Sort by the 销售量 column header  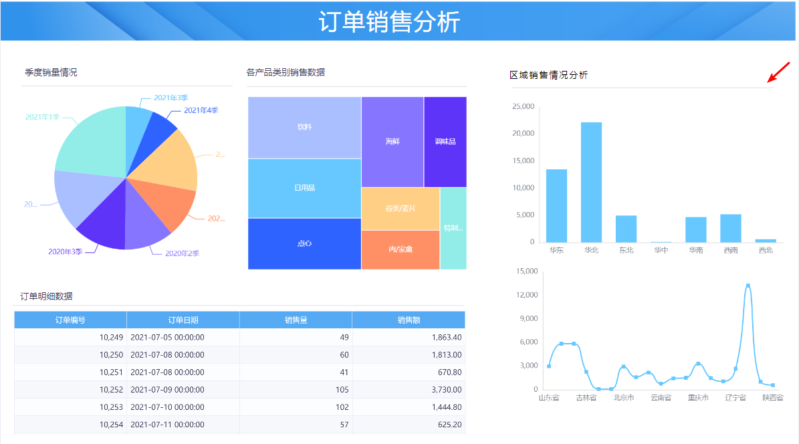[x=296, y=320]
